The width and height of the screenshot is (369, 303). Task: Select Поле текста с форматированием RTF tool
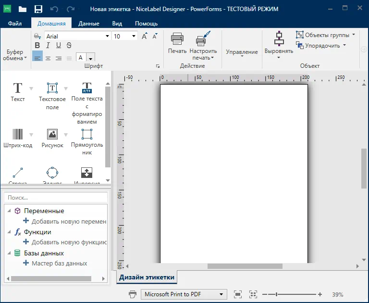(x=87, y=103)
